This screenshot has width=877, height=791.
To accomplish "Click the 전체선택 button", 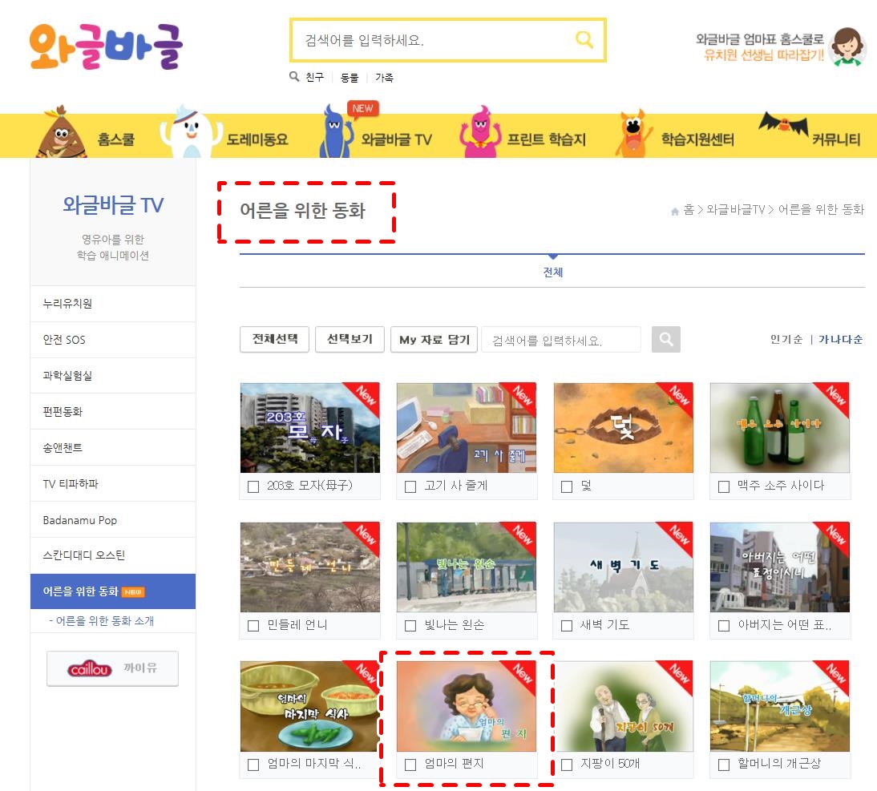I will tap(275, 339).
